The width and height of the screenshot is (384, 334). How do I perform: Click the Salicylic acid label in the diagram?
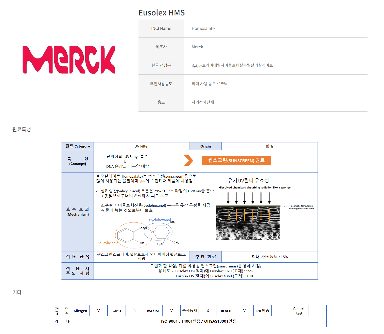pyautogui.click(x=108, y=243)
